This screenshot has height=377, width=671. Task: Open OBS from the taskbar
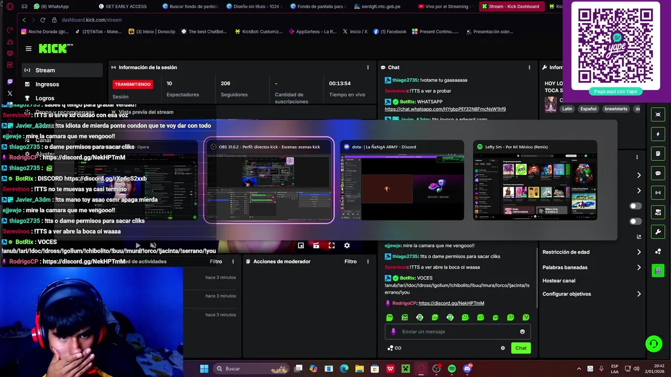pos(436,369)
